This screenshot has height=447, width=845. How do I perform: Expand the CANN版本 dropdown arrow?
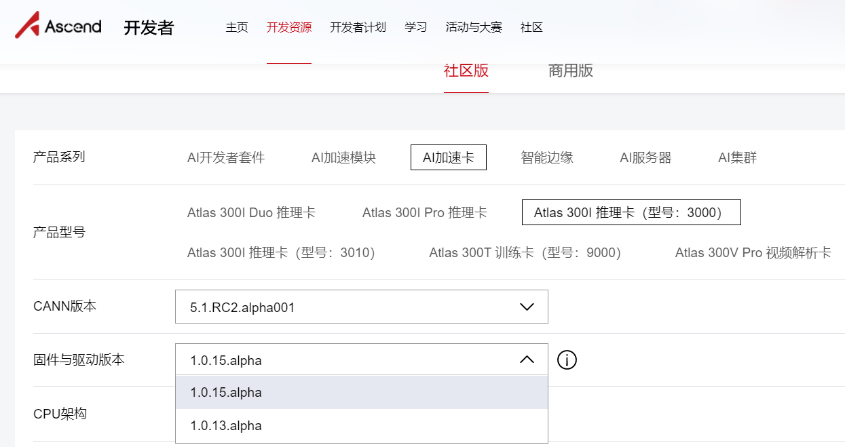[x=527, y=307]
